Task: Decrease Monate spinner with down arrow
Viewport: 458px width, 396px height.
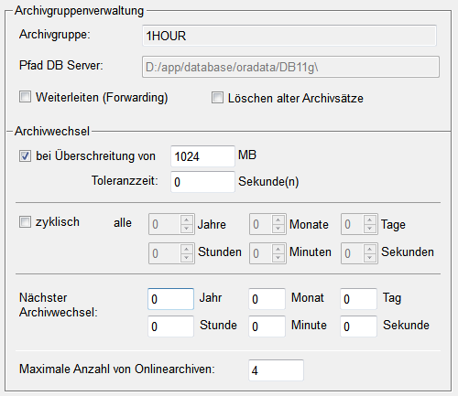Action: pyautogui.click(x=278, y=229)
